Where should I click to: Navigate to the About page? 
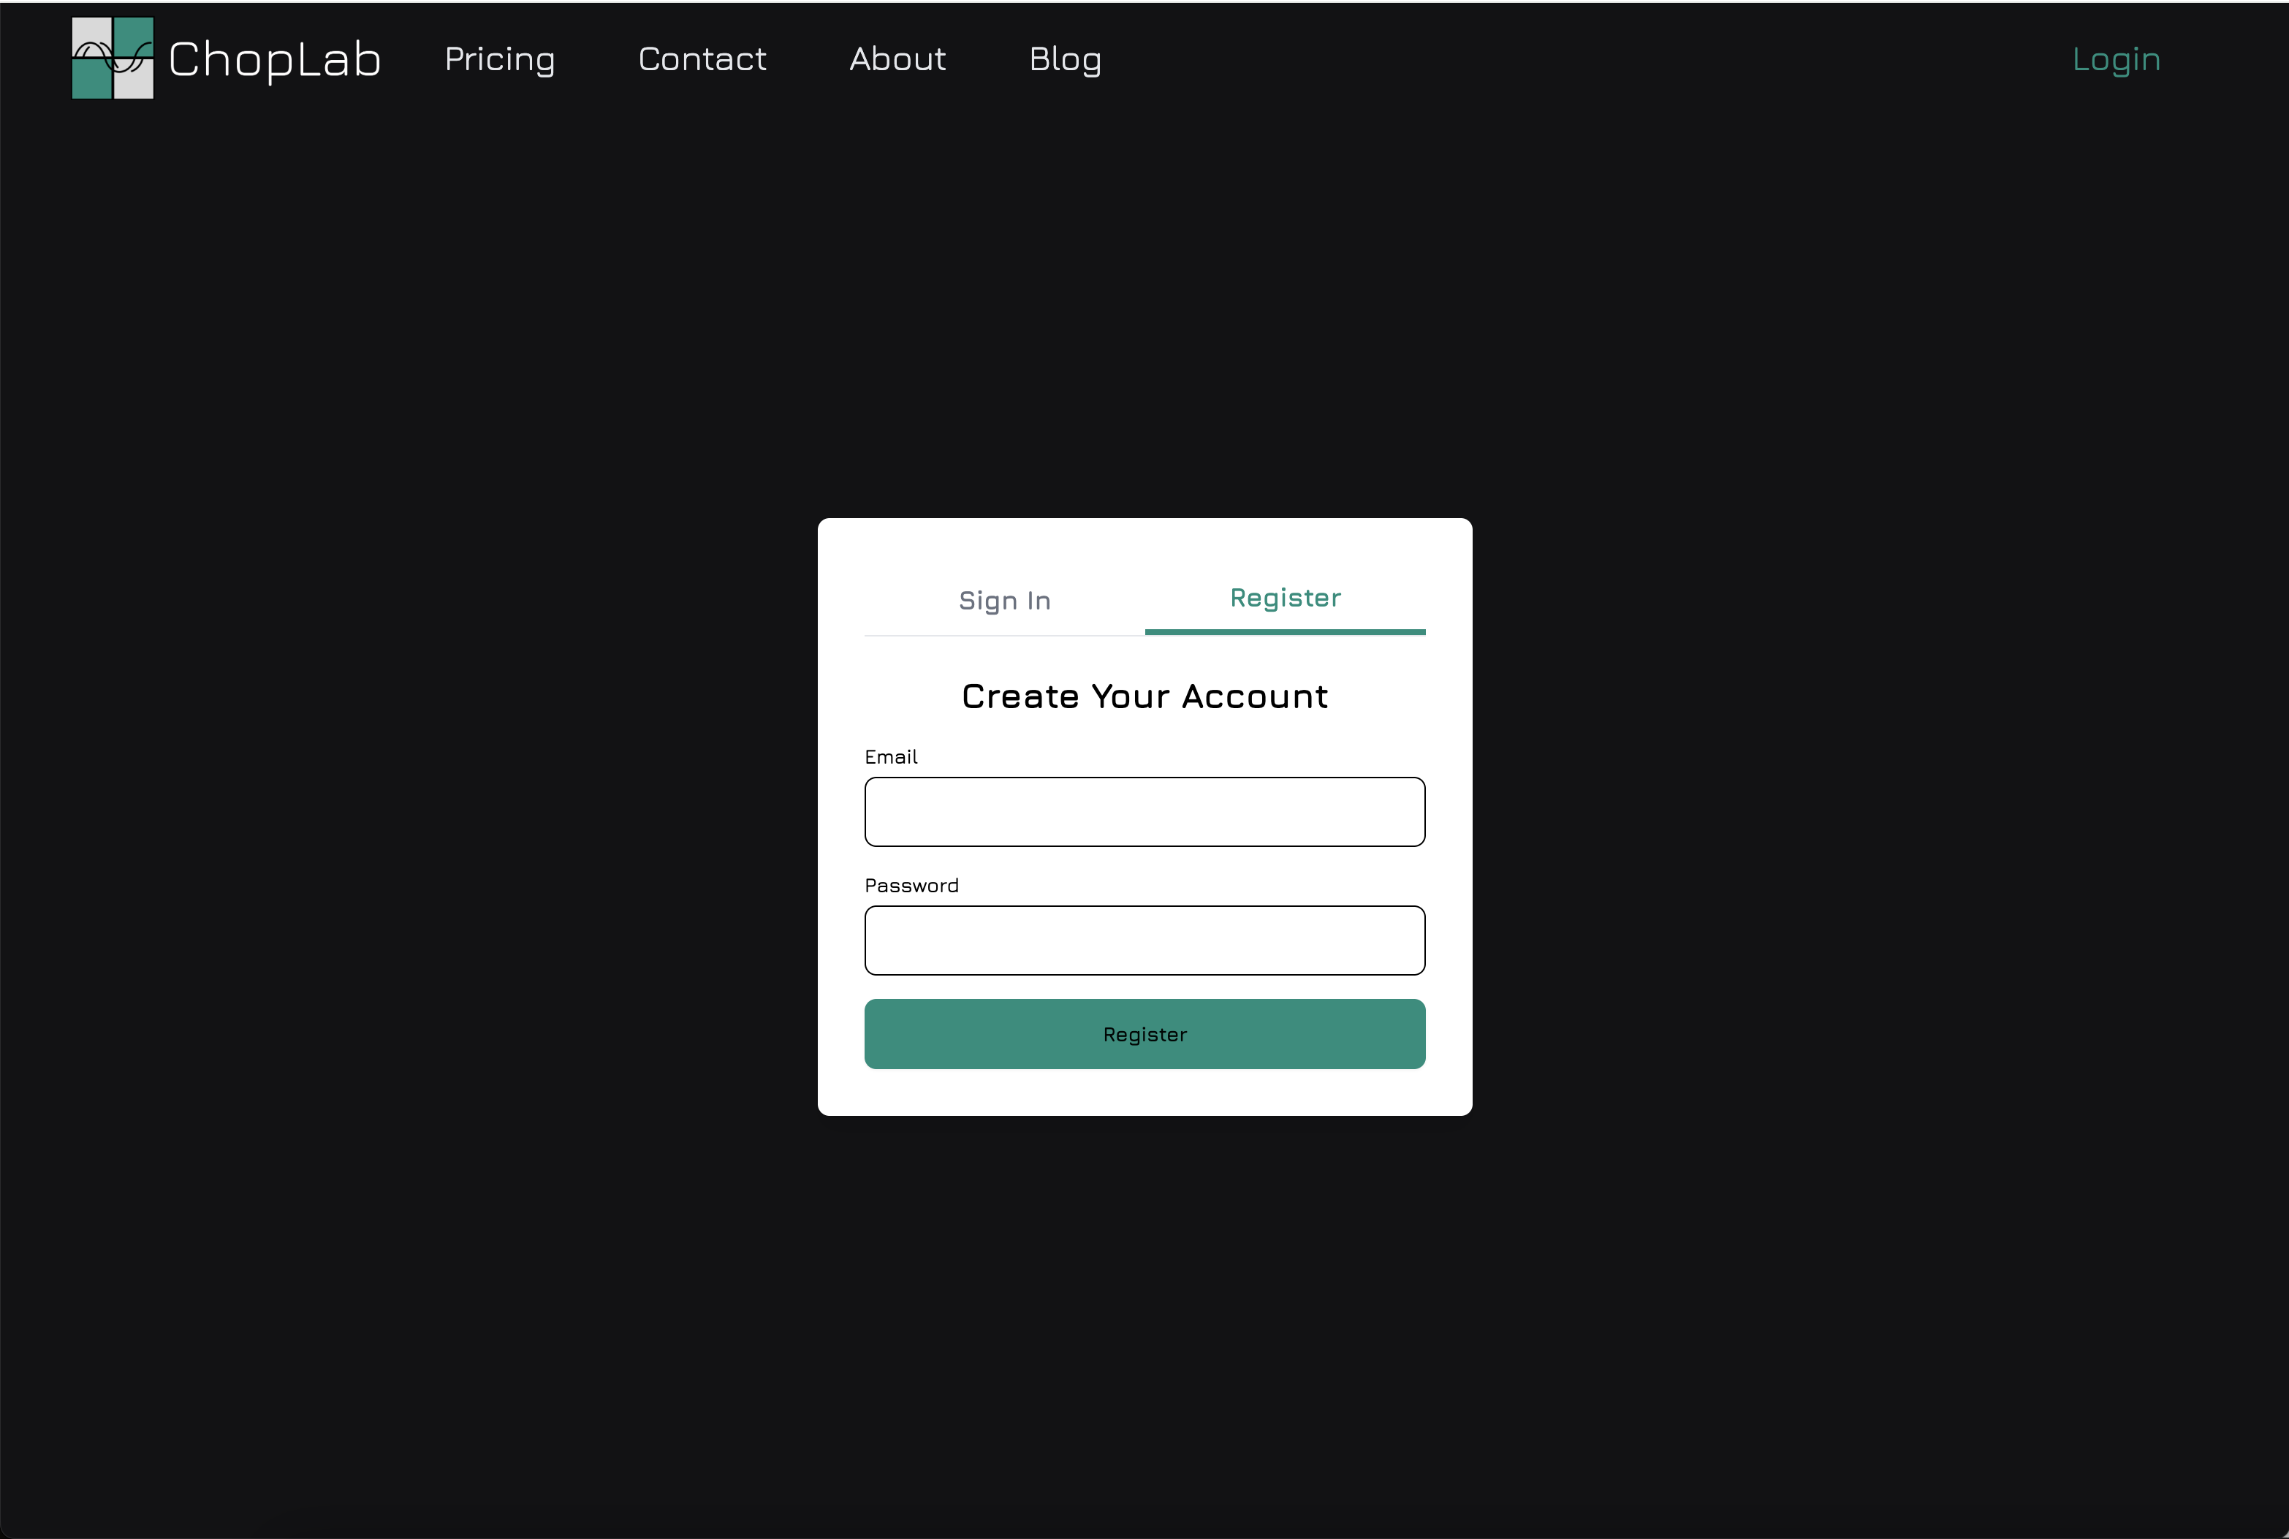(x=897, y=59)
